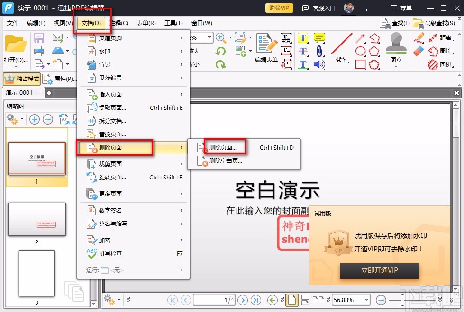The width and height of the screenshot is (464, 312).
Task: Select the stamp tool 图章
Action: click(x=396, y=50)
